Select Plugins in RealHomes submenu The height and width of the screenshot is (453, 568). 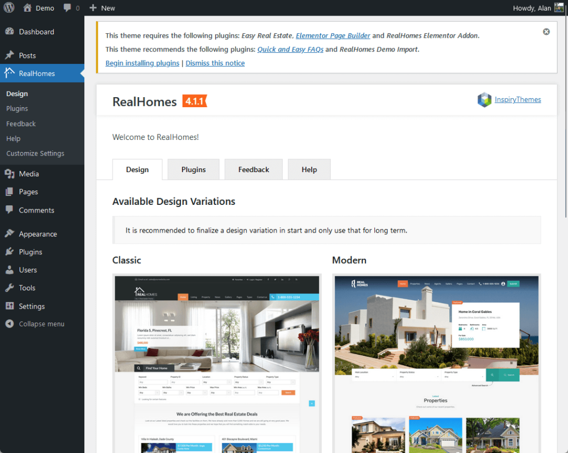point(17,108)
